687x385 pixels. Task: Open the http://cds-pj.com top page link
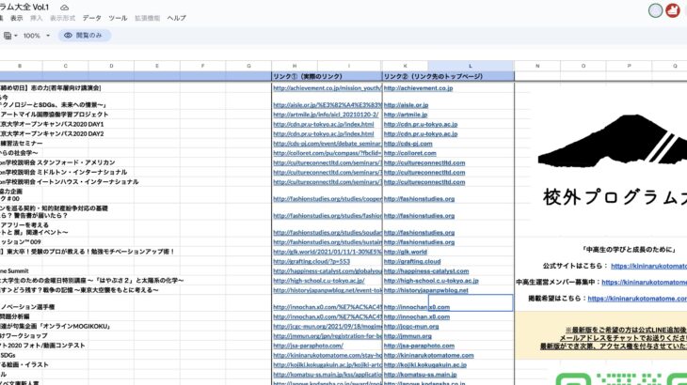click(407, 144)
